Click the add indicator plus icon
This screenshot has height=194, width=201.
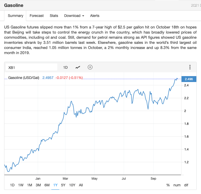(90, 67)
